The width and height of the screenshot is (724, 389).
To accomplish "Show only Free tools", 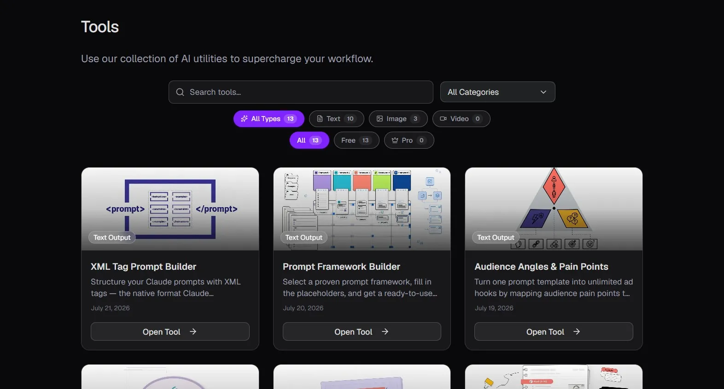I will coord(356,140).
